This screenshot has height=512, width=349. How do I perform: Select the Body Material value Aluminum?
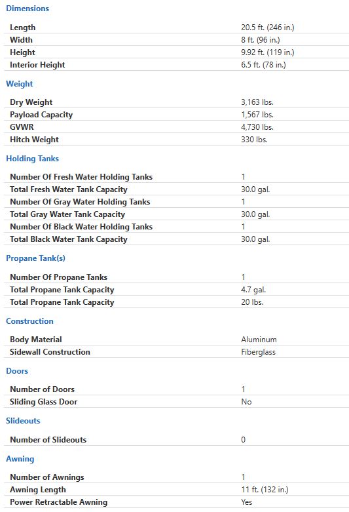[259, 340]
